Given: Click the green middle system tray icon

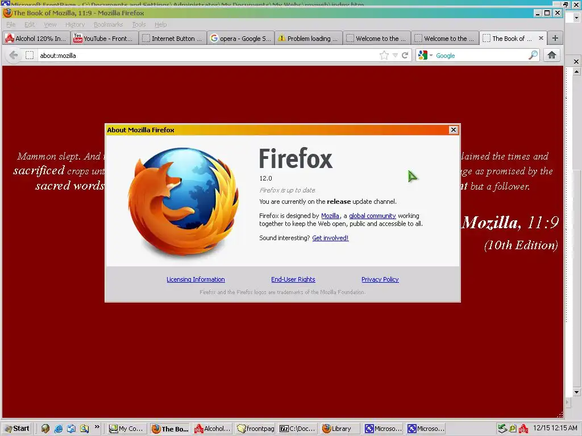Looking at the screenshot, I should click(x=513, y=429).
